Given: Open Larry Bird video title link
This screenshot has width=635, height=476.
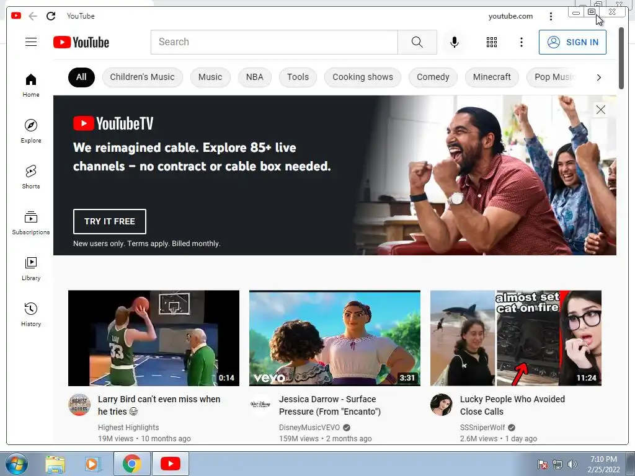Looking at the screenshot, I should (159, 405).
